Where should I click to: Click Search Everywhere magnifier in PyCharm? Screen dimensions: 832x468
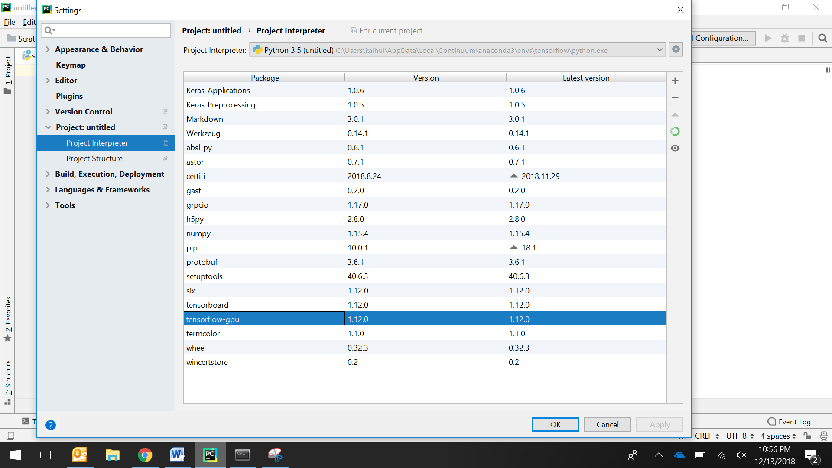pyautogui.click(x=822, y=38)
